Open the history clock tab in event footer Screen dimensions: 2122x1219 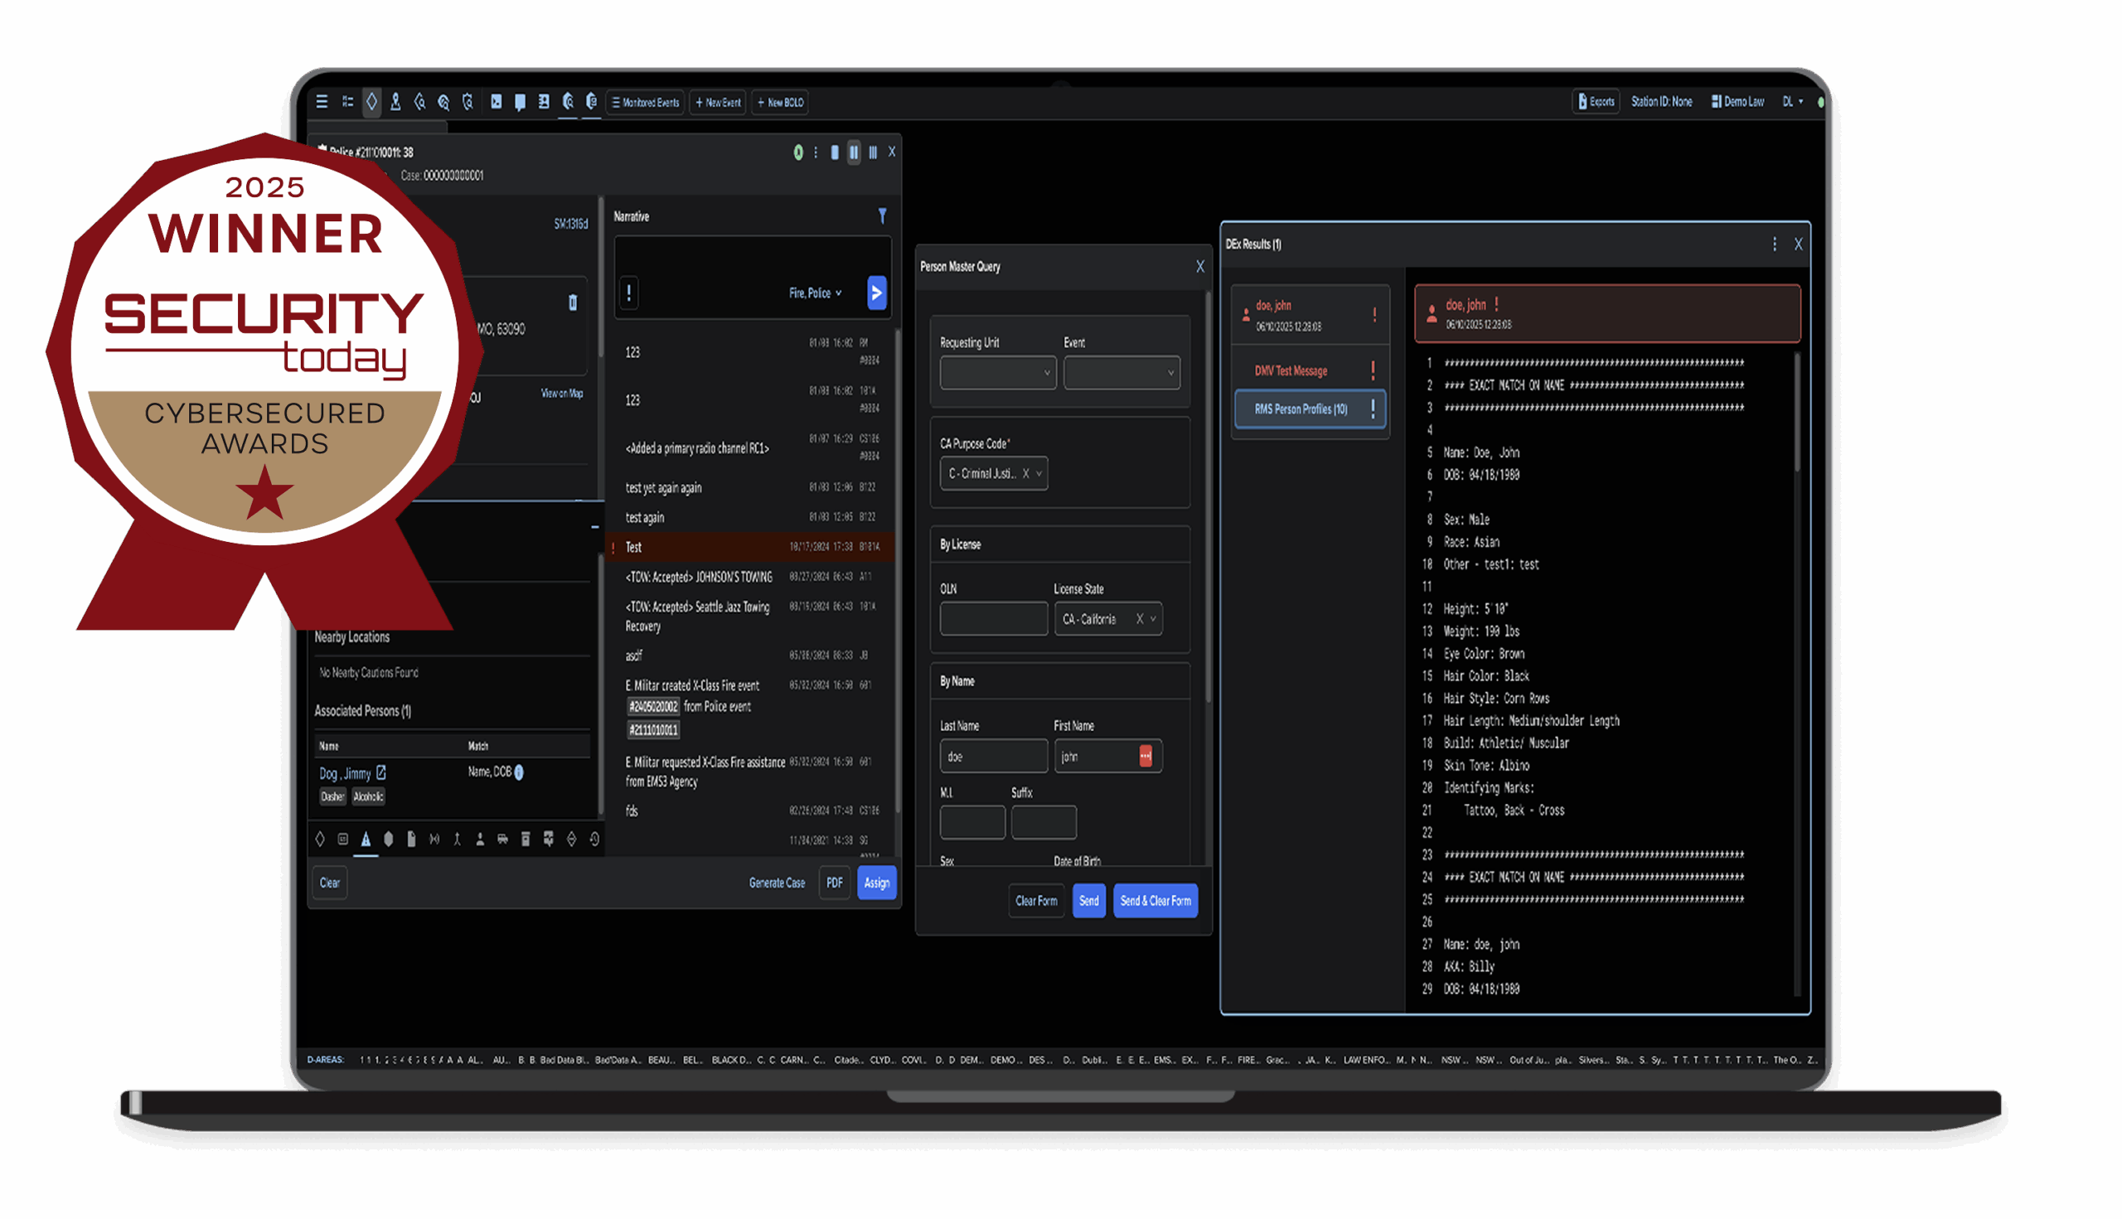(594, 839)
